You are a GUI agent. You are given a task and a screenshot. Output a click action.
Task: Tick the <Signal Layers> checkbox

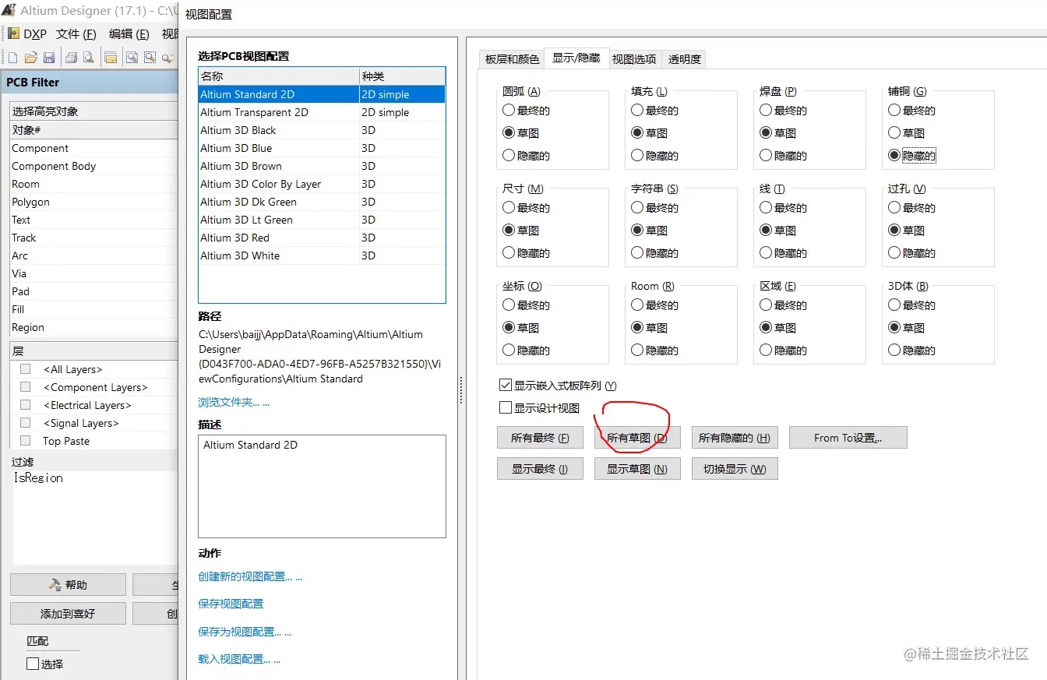click(x=26, y=423)
